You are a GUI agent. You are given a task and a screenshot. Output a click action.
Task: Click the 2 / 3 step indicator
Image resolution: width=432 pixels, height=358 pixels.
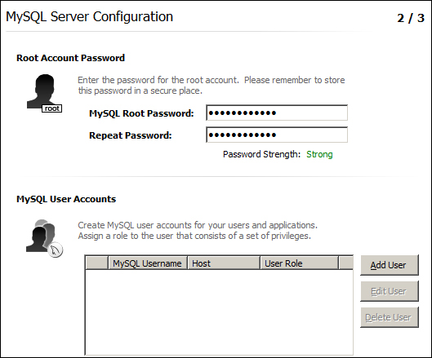point(411,18)
